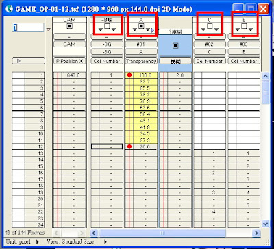Image resolution: width=274 pixels, height=249 pixels.
Task: Open the P Position X parameter selector
Action: [69, 61]
